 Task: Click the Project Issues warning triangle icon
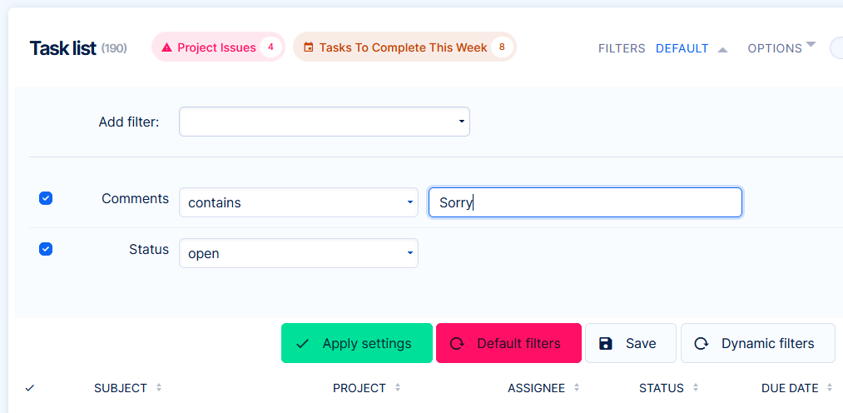pos(166,47)
